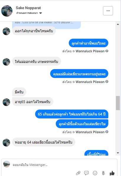121x176 pixels.
Task: Click the baht payment icon
Action: pos(103,173)
